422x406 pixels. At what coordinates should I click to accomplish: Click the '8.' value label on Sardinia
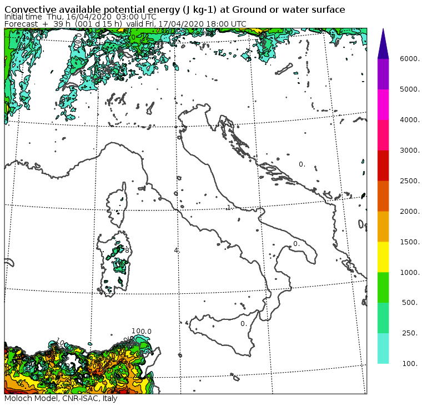point(127,250)
